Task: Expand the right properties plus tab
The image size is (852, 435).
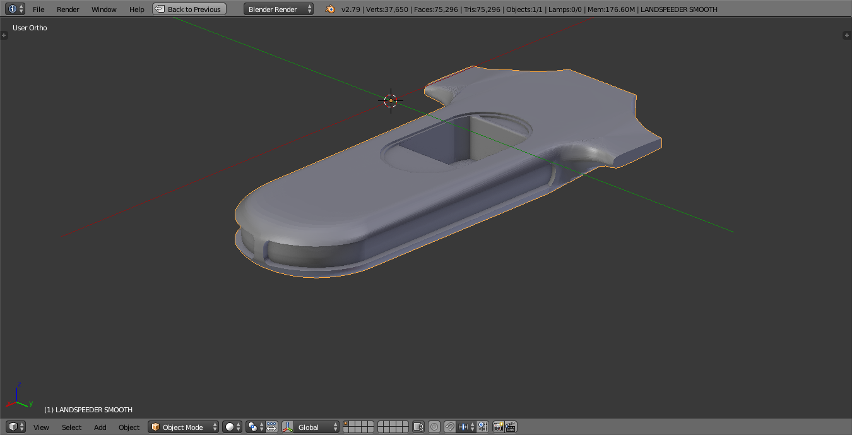Action: (x=848, y=35)
